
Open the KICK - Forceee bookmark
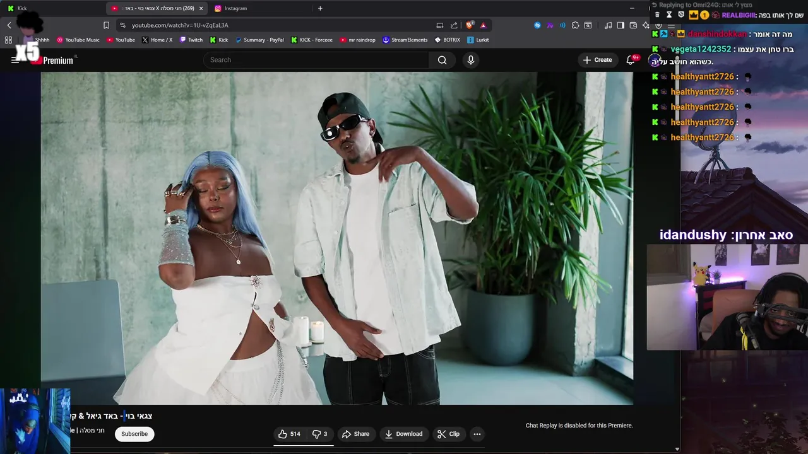click(312, 40)
